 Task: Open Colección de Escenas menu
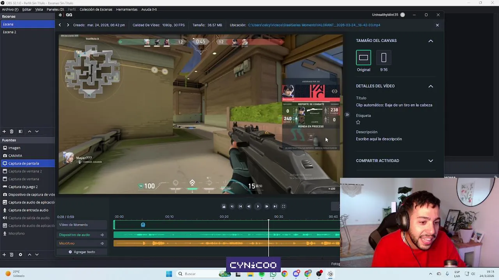96,9
